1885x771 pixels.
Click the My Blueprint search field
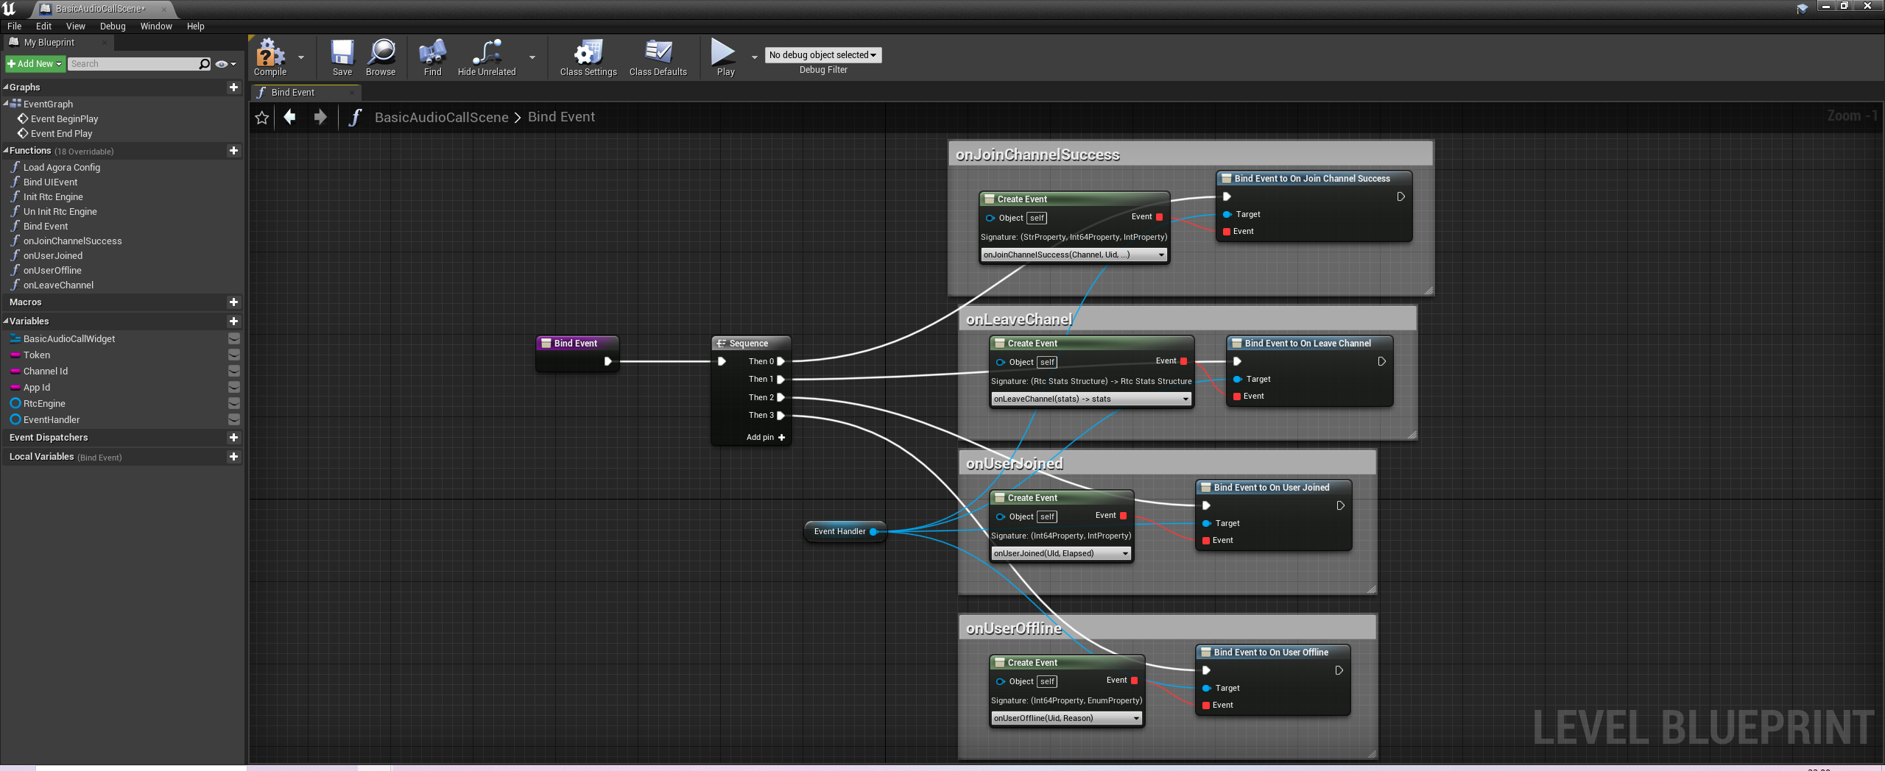133,64
